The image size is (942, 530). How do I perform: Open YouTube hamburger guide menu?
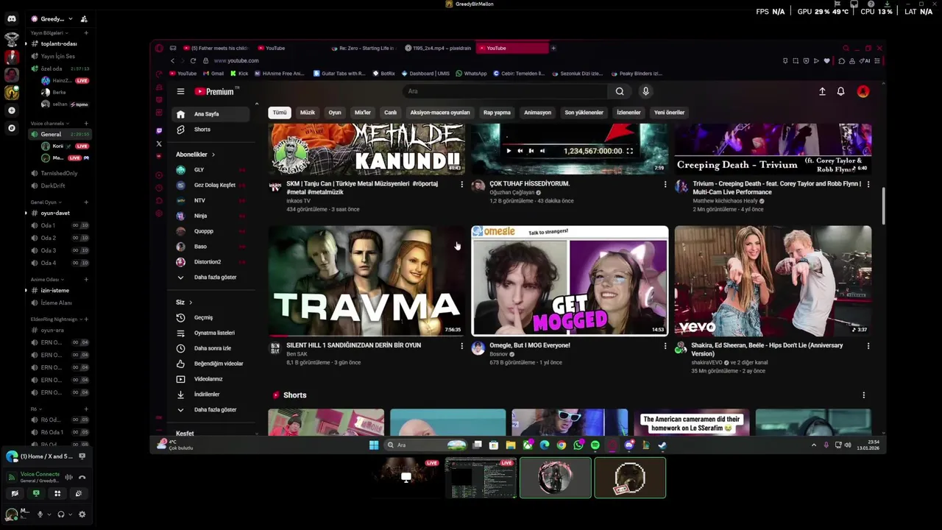click(x=180, y=91)
